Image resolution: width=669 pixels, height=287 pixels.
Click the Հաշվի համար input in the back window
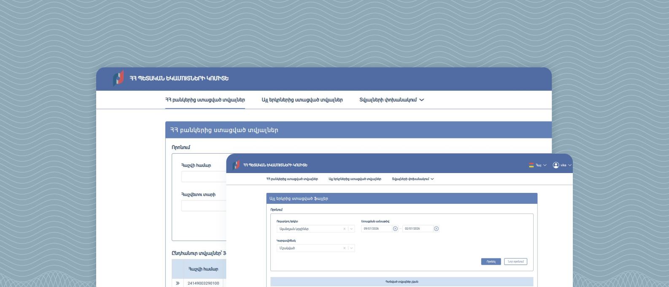click(x=204, y=176)
